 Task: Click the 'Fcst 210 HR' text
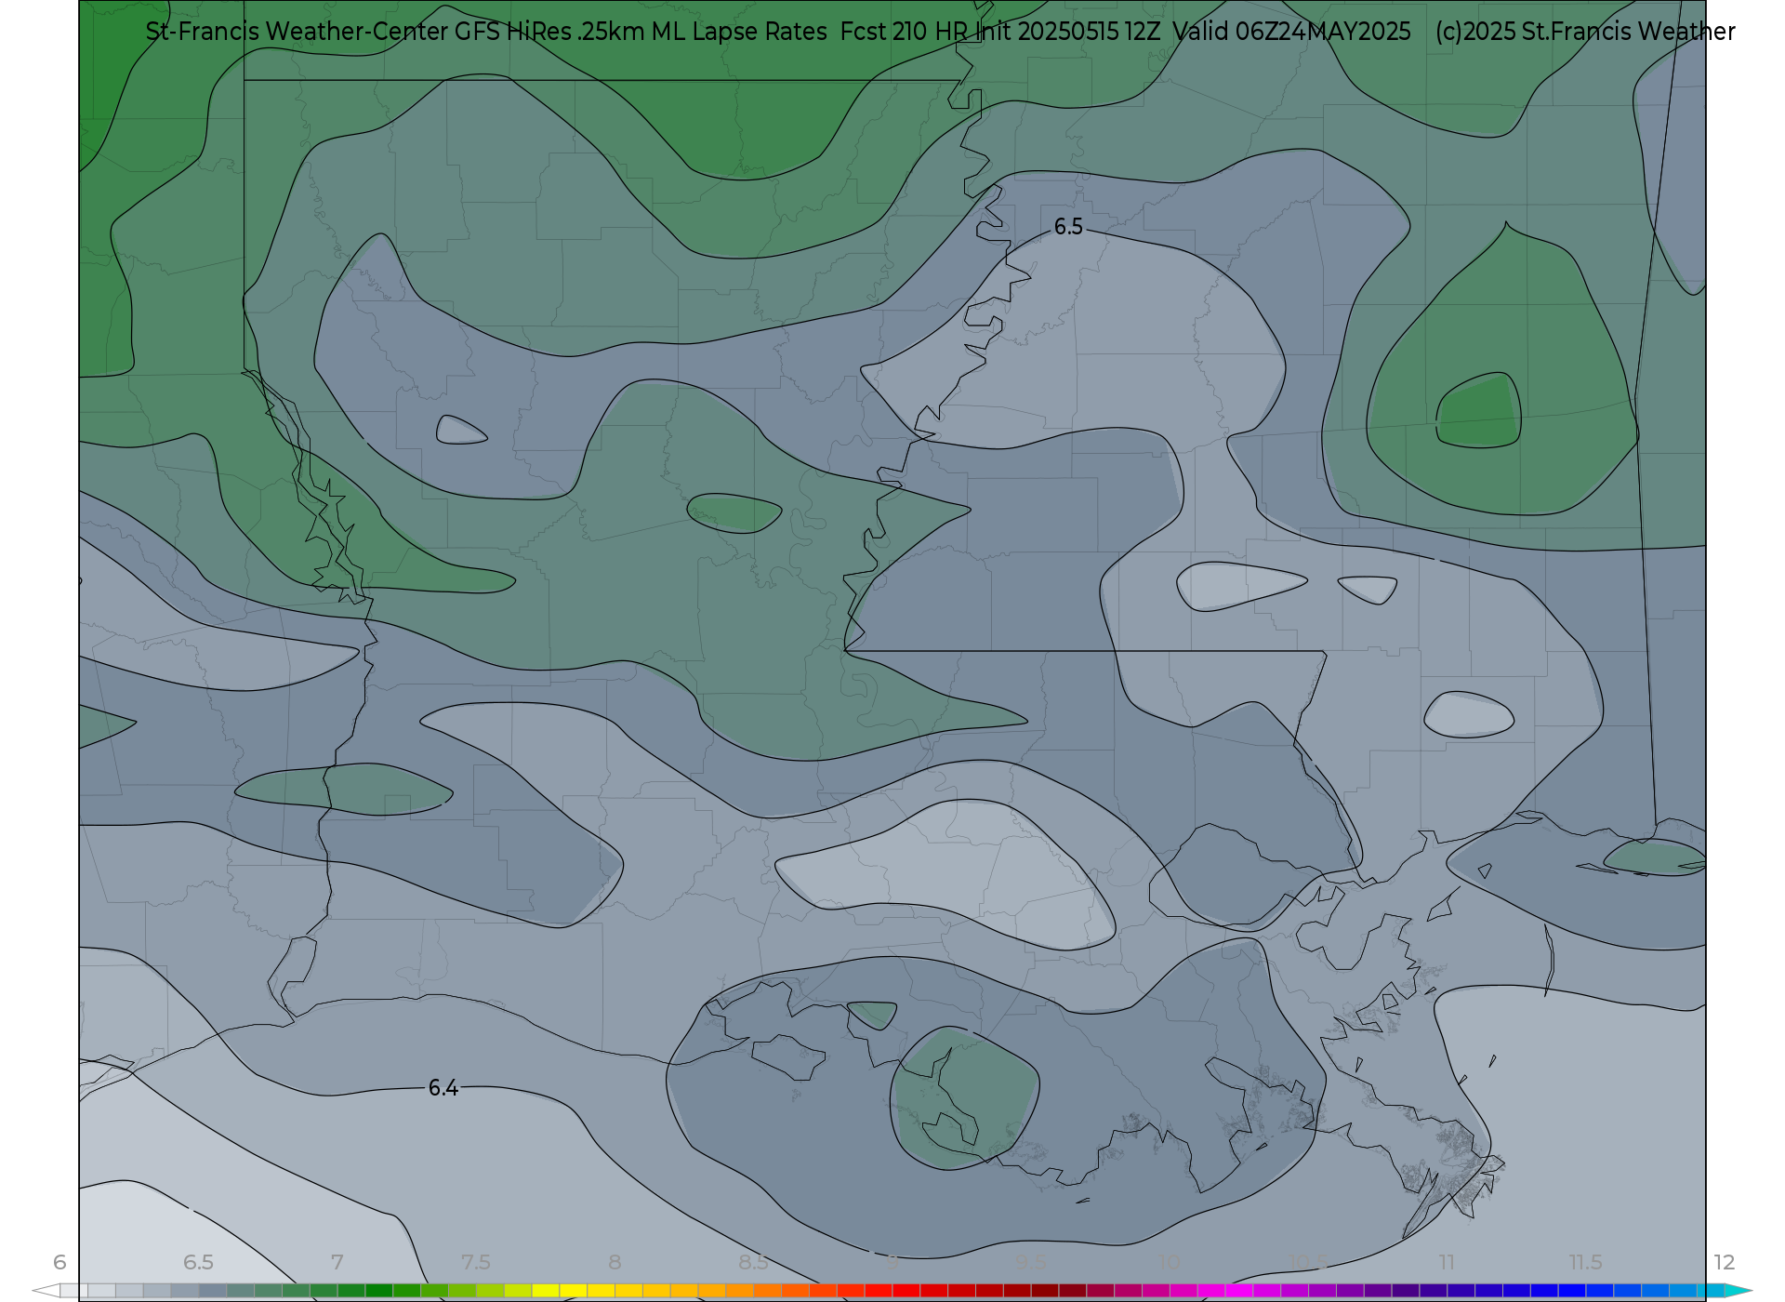tap(904, 32)
